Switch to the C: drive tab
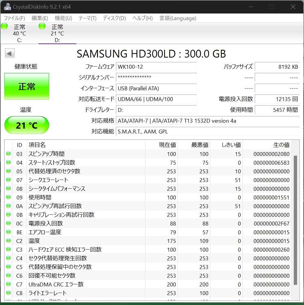 point(19,33)
